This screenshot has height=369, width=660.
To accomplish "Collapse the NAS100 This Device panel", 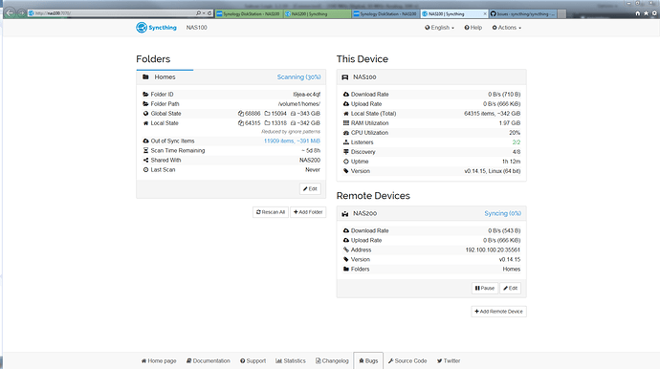I will (x=431, y=77).
